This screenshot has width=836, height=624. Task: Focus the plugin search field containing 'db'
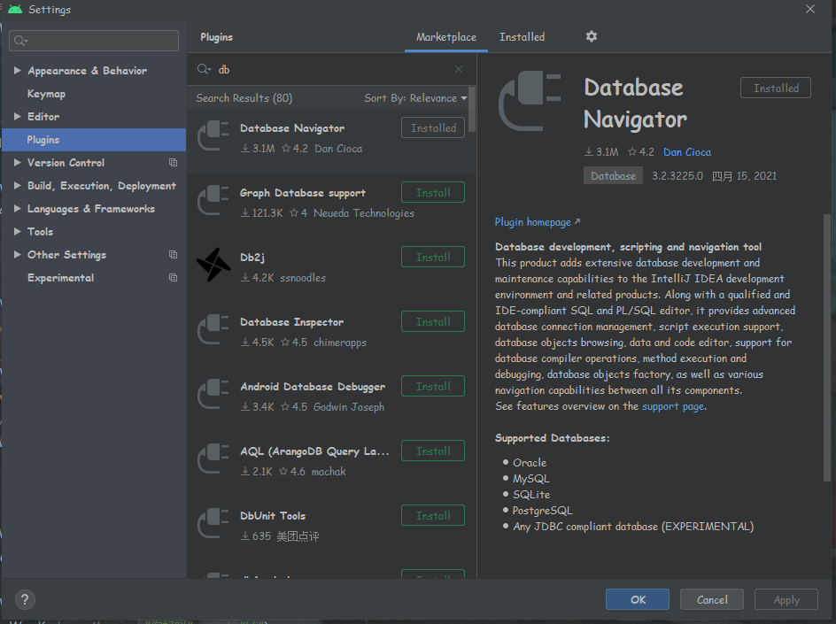click(x=330, y=69)
